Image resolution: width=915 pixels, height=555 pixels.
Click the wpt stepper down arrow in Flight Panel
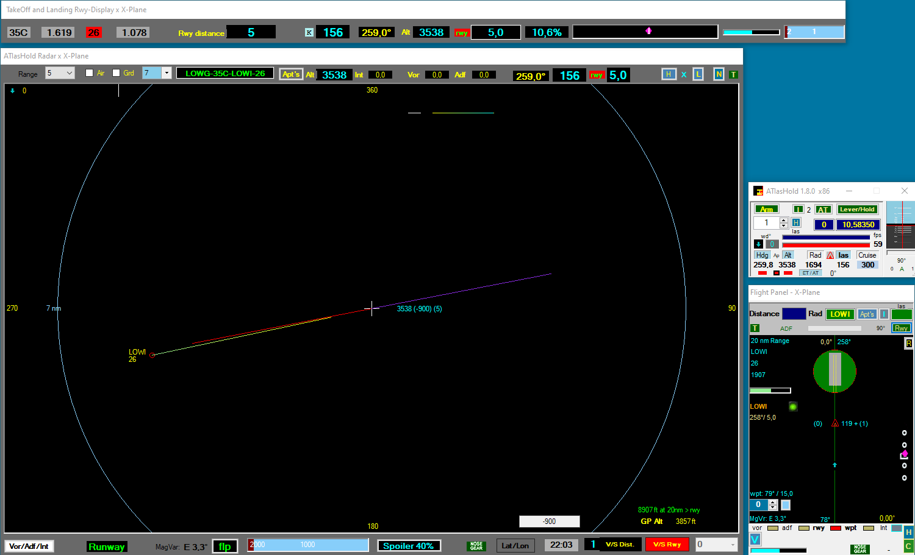[x=773, y=507]
